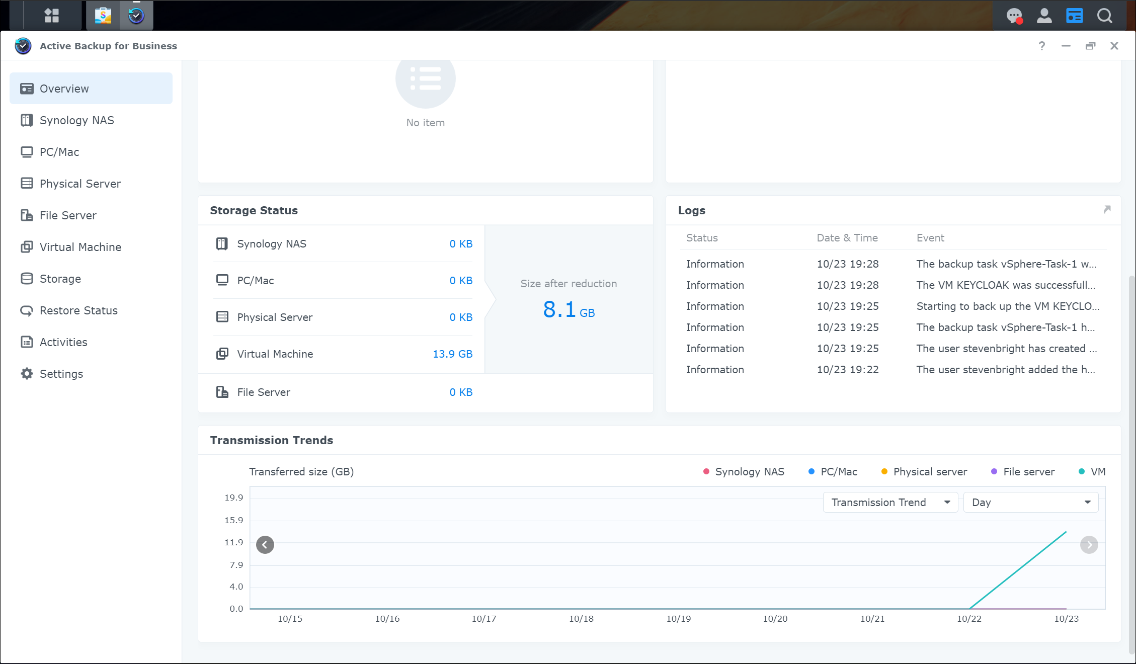This screenshot has height=664, width=1136.
Task: Open the Transmission Trend dropdown
Action: 890,503
